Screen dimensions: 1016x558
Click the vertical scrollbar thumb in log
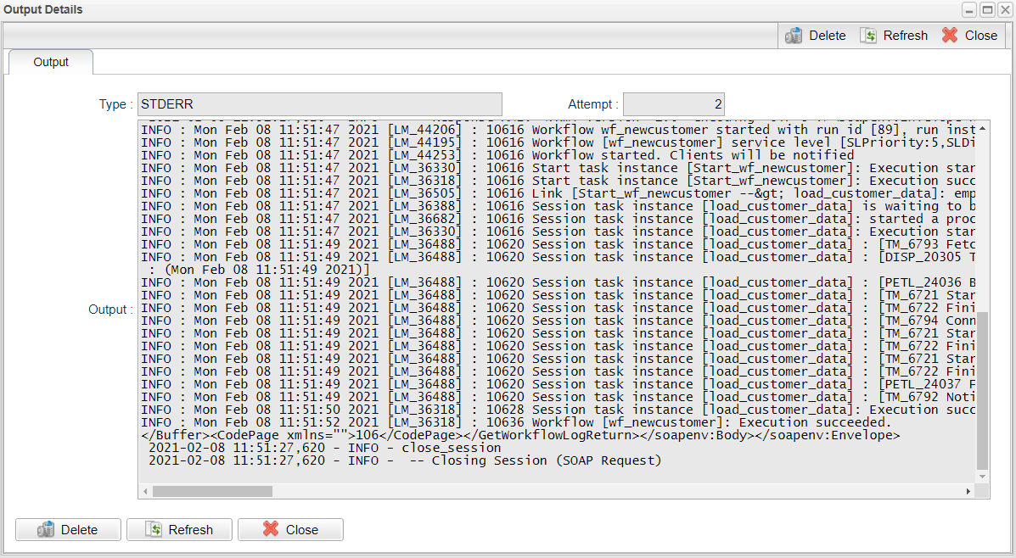pos(982,390)
